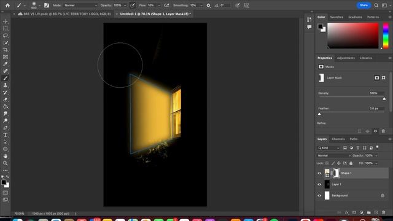Toggle symmetry paint butterfly option
The image size is (393, 221).
point(246,6)
